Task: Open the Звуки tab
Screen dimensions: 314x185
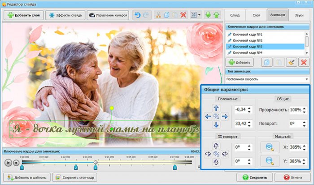Action: (x=299, y=15)
